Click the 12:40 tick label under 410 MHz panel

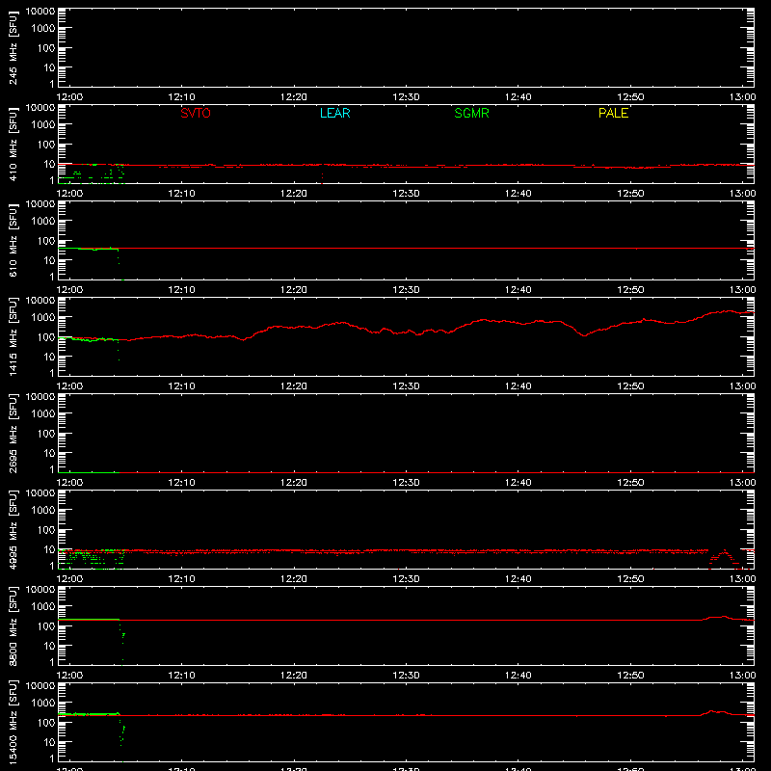click(518, 194)
